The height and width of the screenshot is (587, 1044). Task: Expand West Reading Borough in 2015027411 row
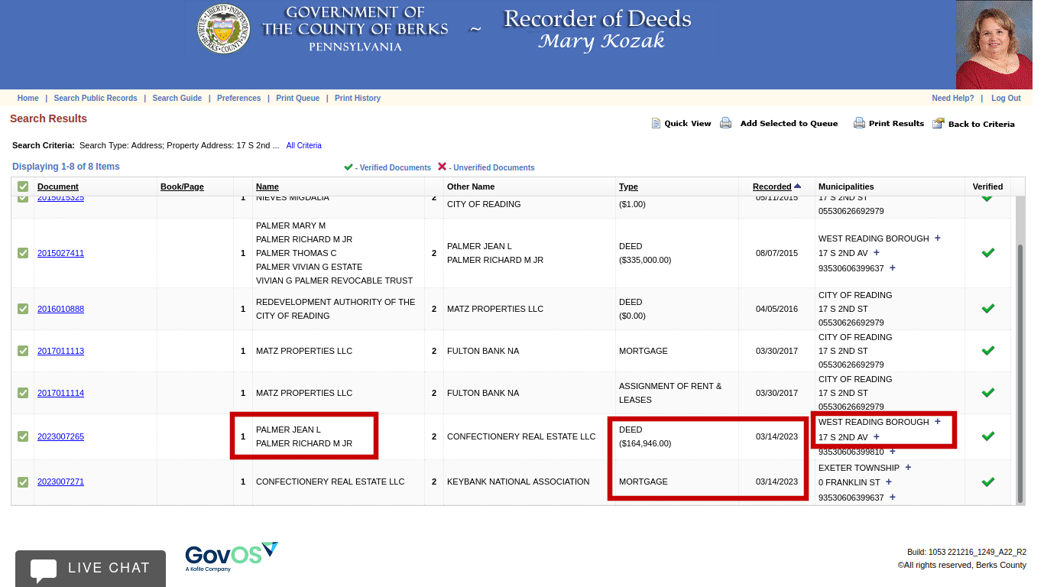938,238
